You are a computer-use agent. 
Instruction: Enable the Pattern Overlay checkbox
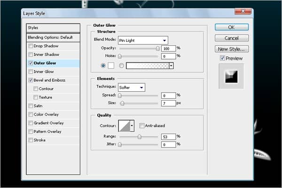(31, 132)
